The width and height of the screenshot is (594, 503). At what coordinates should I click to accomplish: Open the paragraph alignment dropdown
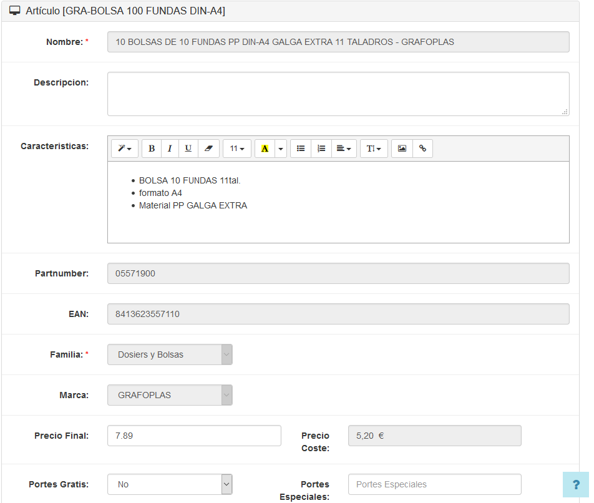pos(344,149)
